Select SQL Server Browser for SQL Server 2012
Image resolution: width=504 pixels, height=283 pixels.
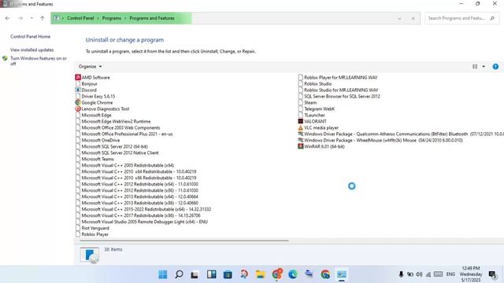tap(342, 96)
